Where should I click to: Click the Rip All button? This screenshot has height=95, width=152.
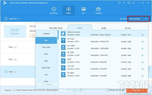(x=137, y=90)
